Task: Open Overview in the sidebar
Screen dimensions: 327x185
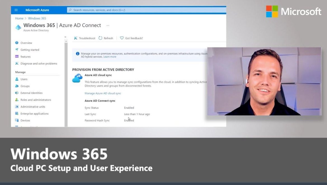Action: [26, 43]
